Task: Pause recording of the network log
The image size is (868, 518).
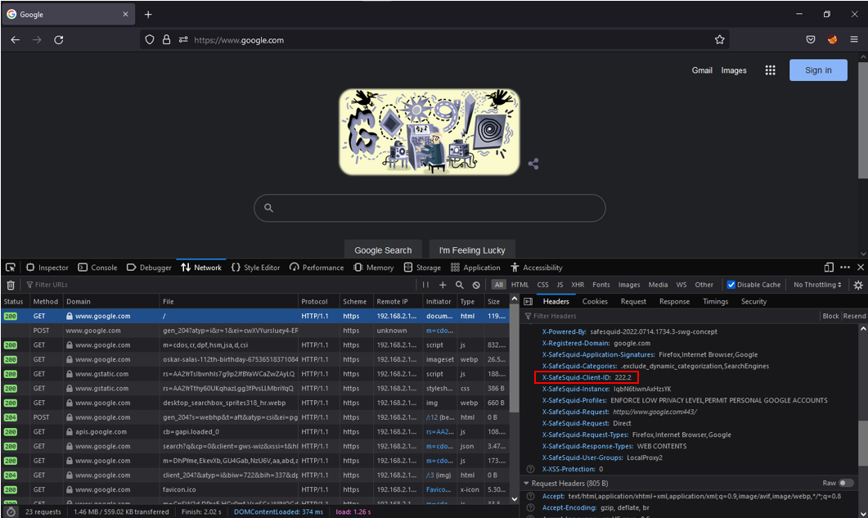Action: (x=425, y=285)
